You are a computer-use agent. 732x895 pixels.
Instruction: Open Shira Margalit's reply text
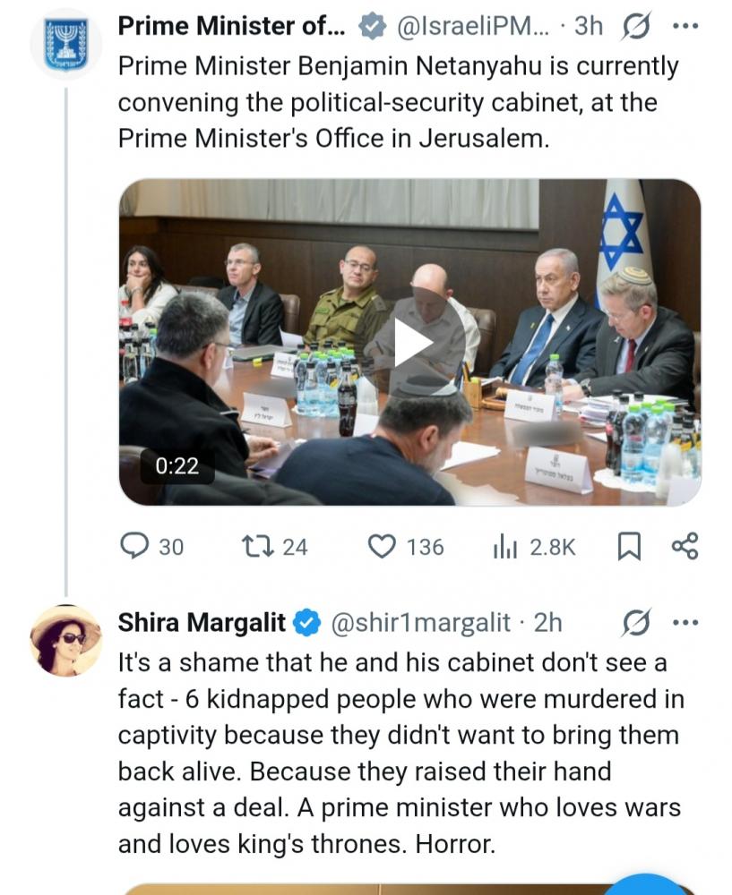coord(399,752)
